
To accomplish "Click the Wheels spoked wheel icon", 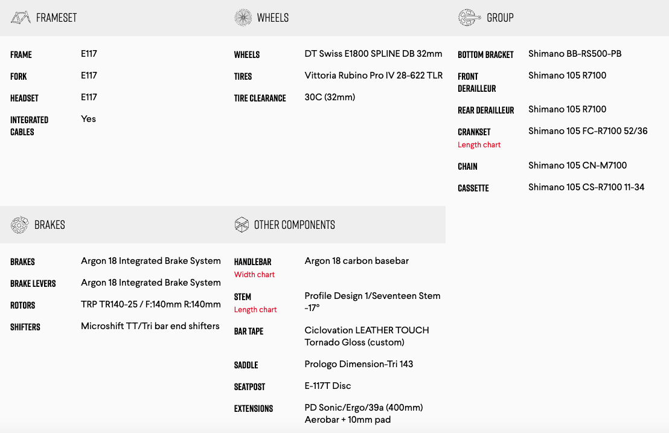I will [243, 18].
